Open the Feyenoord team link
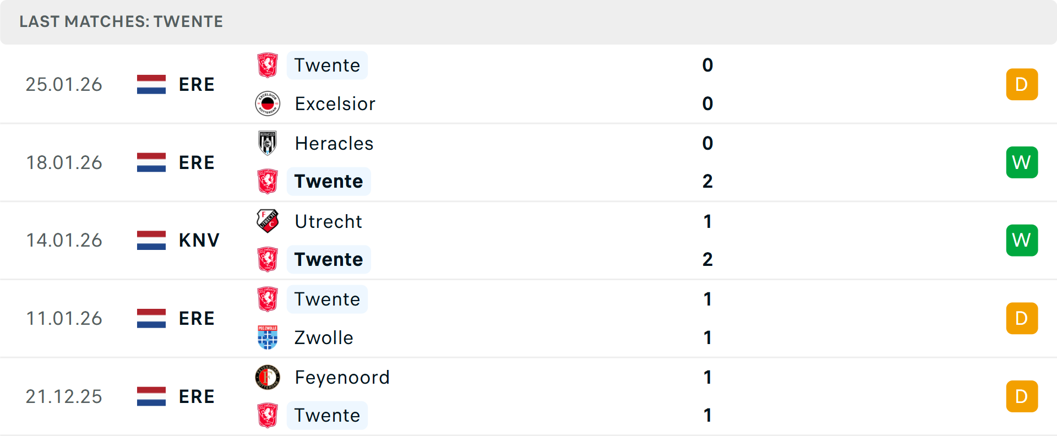The width and height of the screenshot is (1057, 436). pyautogui.click(x=342, y=378)
